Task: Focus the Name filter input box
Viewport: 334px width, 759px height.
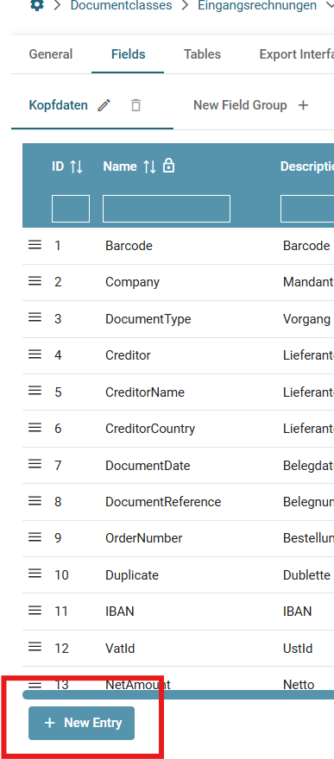Action: click(167, 209)
